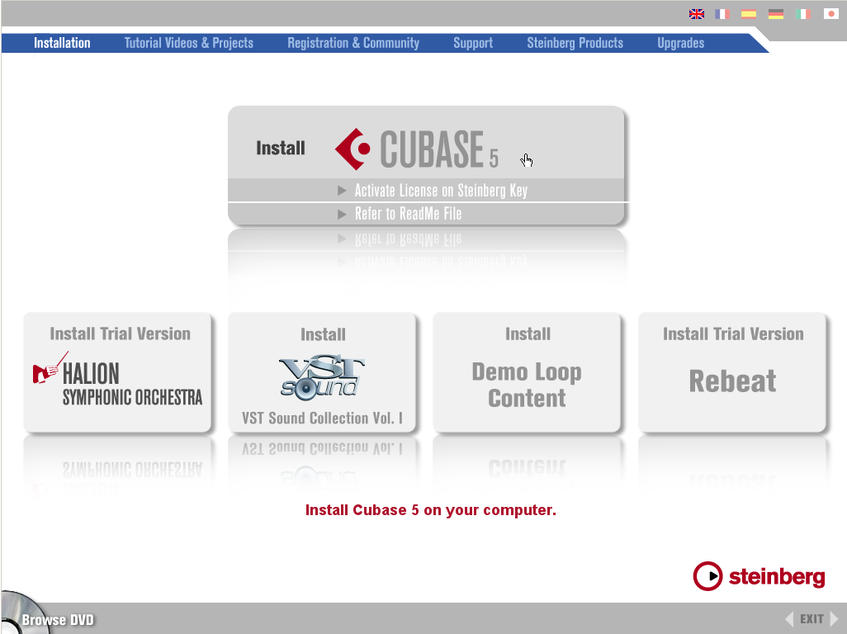Click the VST Sound logo
This screenshot has width=847, height=634.
(x=322, y=377)
